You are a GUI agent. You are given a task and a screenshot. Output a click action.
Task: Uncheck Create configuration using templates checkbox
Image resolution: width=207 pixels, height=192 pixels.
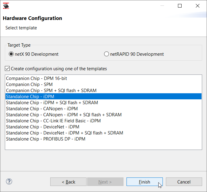8,69
